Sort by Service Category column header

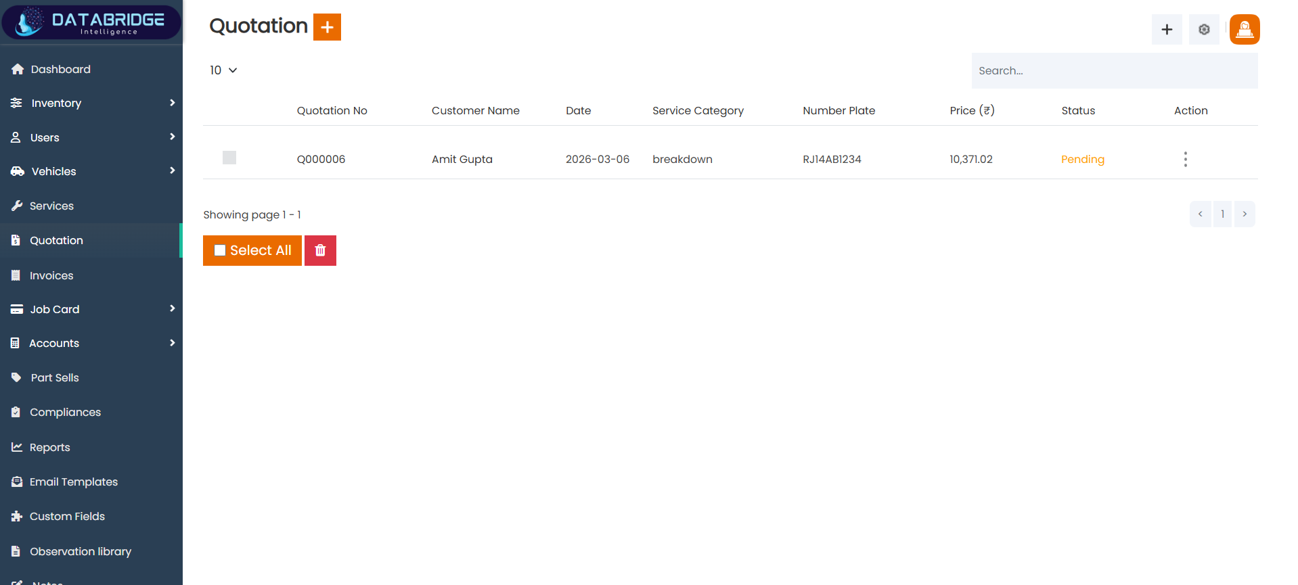point(698,110)
